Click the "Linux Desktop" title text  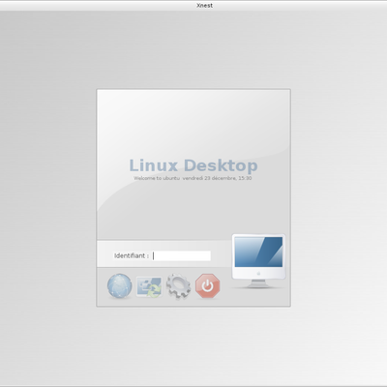click(193, 165)
